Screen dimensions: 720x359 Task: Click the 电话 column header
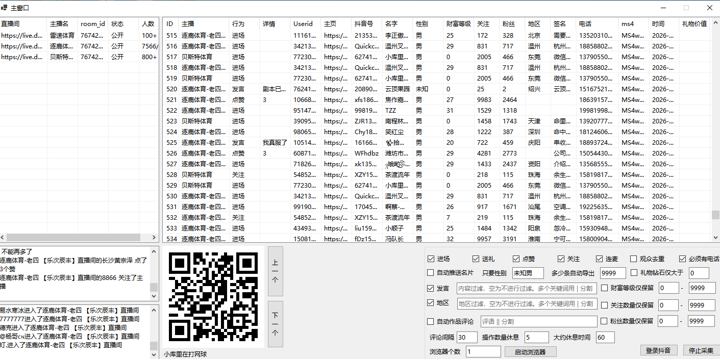point(597,24)
